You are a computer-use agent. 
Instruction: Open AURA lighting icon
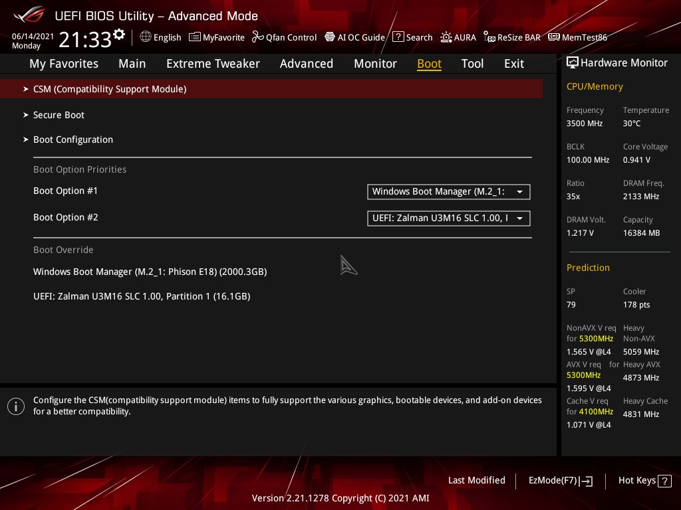click(x=446, y=37)
